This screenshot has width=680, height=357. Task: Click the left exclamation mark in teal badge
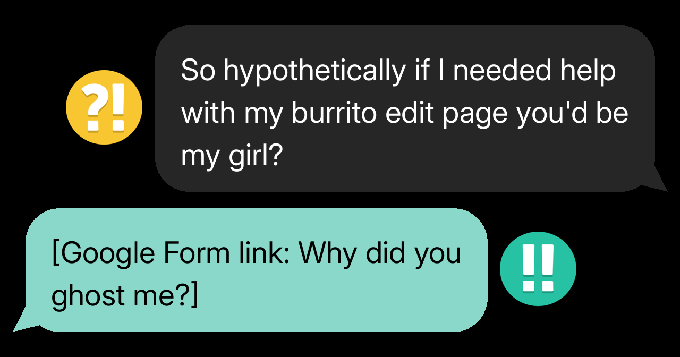529,268
